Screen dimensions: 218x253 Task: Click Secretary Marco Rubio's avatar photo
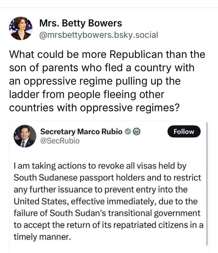click(25, 136)
